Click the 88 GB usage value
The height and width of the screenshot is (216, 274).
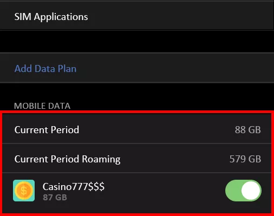pyautogui.click(x=248, y=130)
